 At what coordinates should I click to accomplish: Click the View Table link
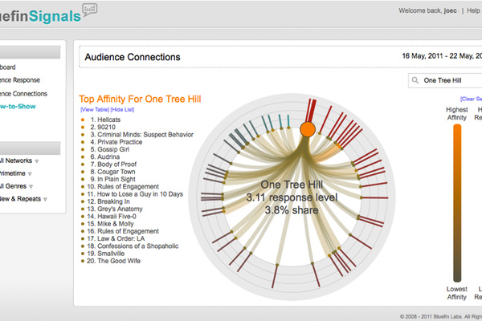[x=95, y=110]
